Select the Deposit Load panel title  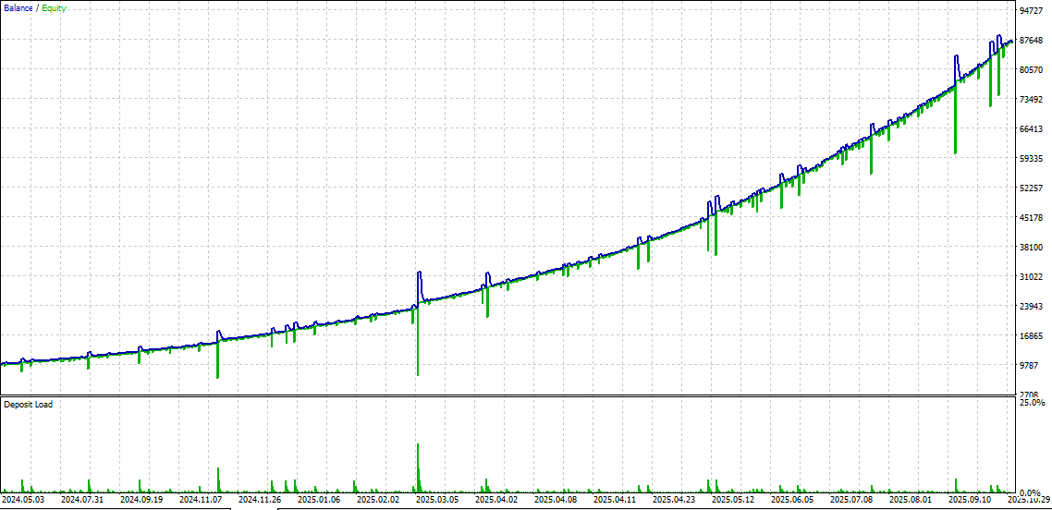28,405
